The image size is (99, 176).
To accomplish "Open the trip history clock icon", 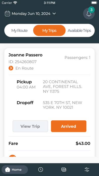I will (x=41, y=169).
